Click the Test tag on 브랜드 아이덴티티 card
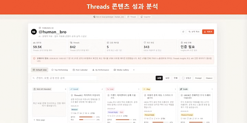Screen dimensions: 247x123 pos(121,112)
